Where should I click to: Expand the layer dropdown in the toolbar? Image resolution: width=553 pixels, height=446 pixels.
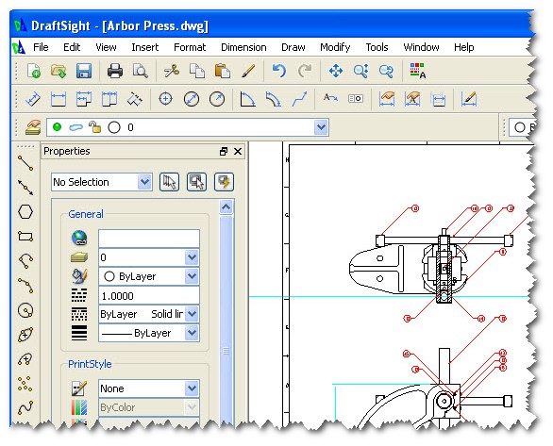[x=321, y=127]
